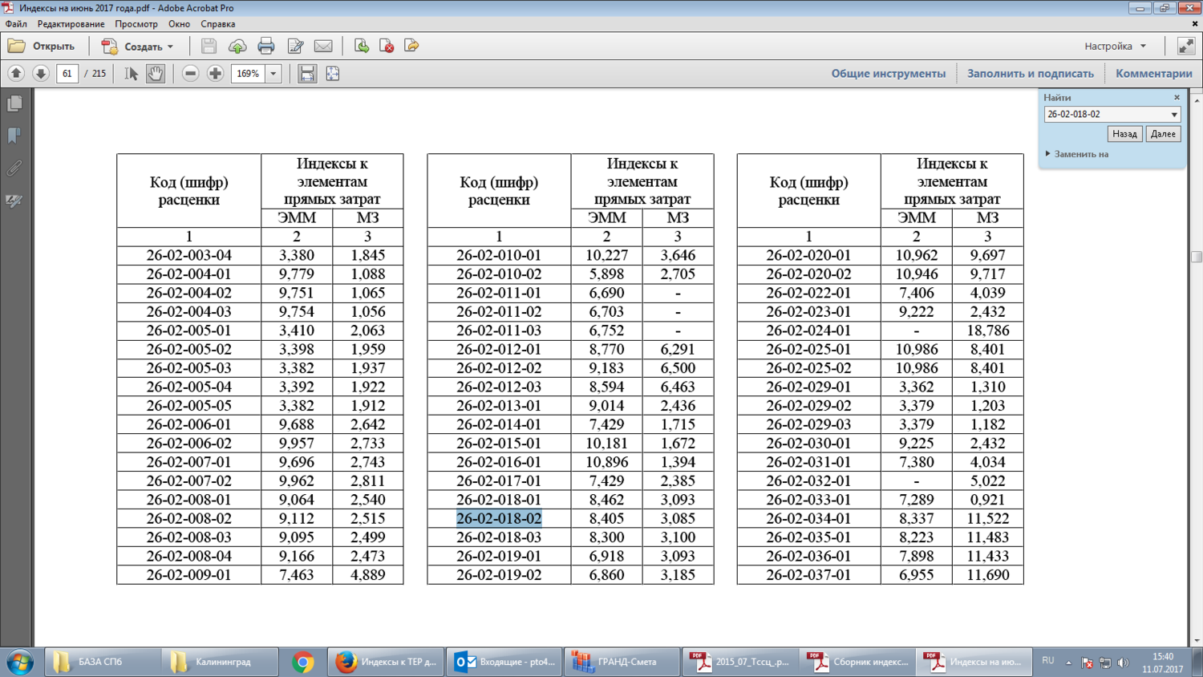This screenshot has width=1203, height=677.
Task: Click the Далее search button
Action: tap(1163, 134)
